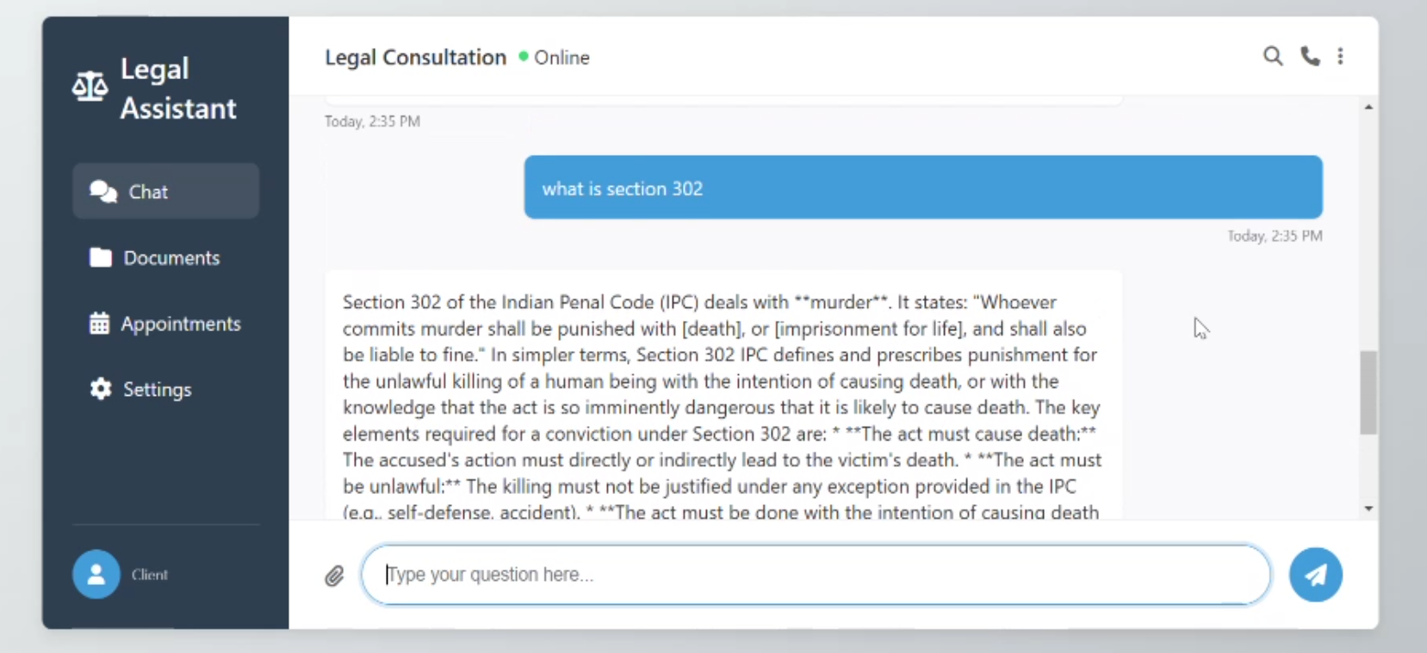The height and width of the screenshot is (653, 1427).
Task: Send the message with paper plane button
Action: pyautogui.click(x=1315, y=575)
